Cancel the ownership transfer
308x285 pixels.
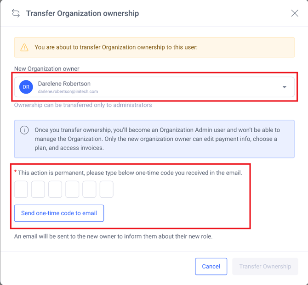pyautogui.click(x=211, y=266)
